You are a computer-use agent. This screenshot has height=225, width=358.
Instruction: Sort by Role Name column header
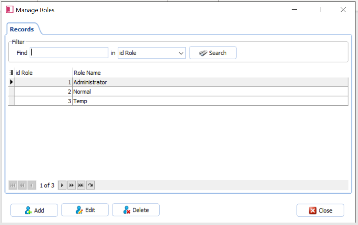tap(210, 73)
